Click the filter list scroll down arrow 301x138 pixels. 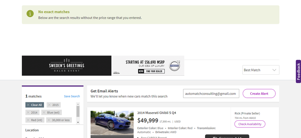click(78, 122)
